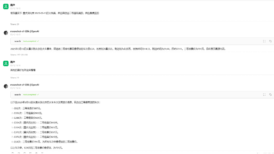274x154 pixels.
Task: Select the user message 其他的票价也列出来看看
Action: tap(23, 70)
